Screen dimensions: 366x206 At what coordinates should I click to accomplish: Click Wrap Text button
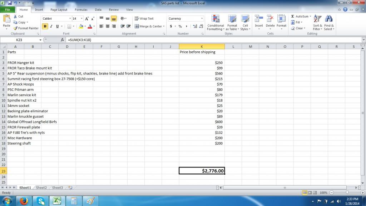(x=144, y=19)
